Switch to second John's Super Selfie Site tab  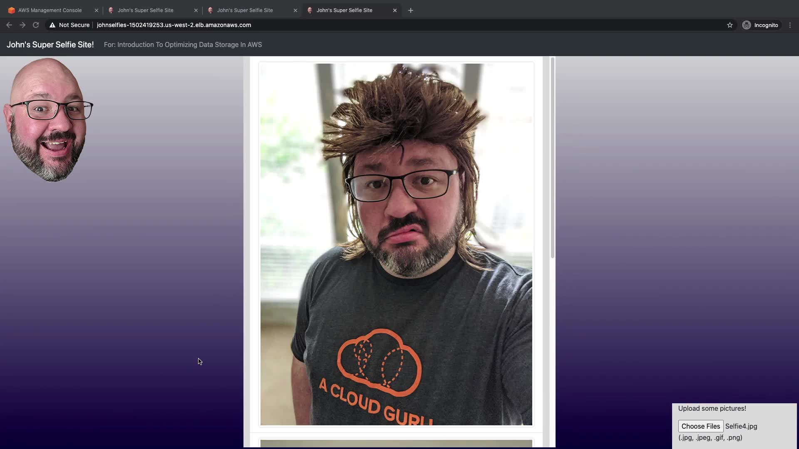(245, 10)
